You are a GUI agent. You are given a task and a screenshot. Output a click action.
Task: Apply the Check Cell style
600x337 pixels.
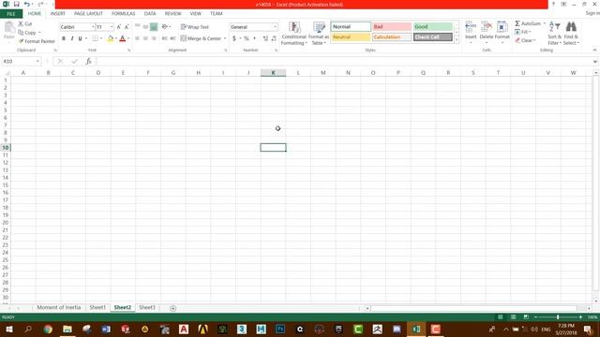tap(433, 37)
